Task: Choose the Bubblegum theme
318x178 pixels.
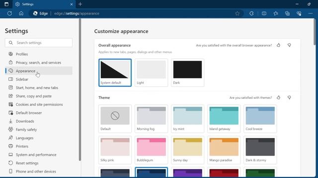Action: (151, 150)
